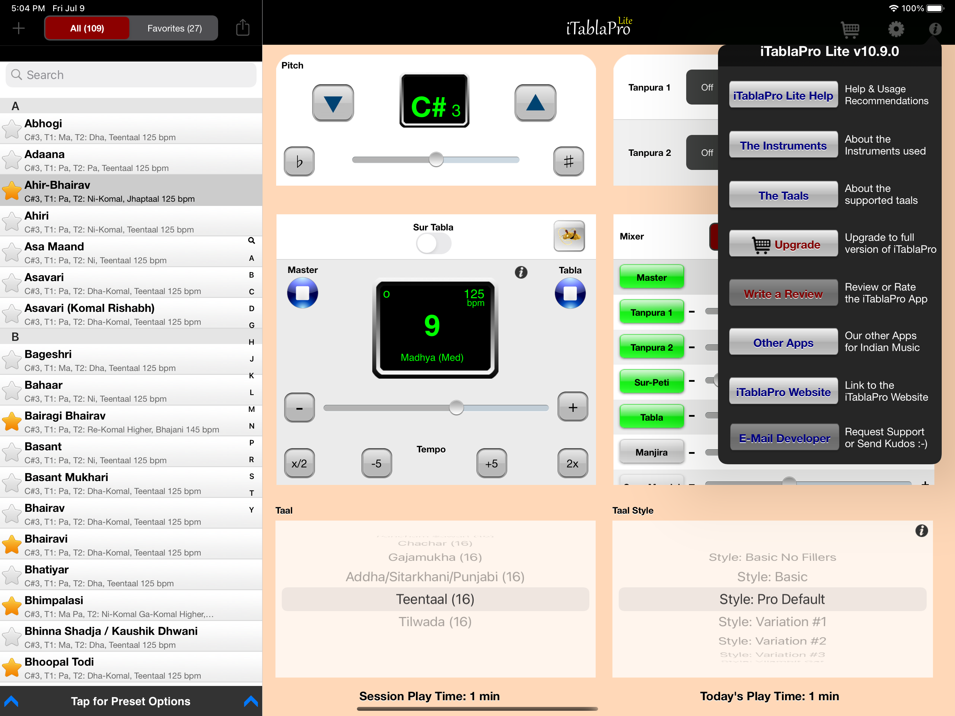Open Taal Style info icon

click(922, 531)
